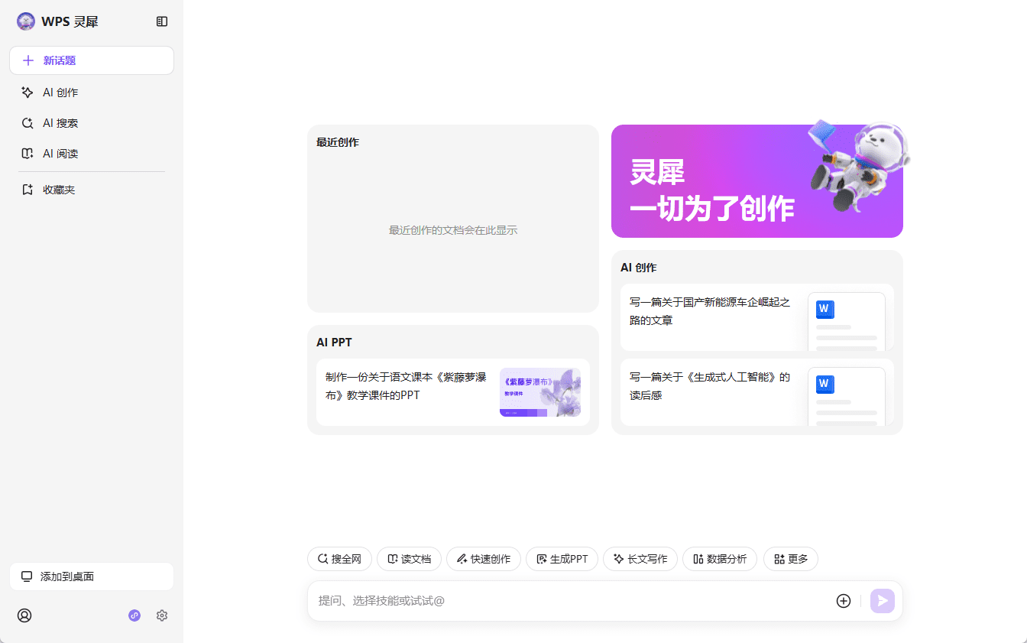The width and height of the screenshot is (1027, 643).
Task: Open AI 创作 in the sidebar
Action: [x=60, y=93]
